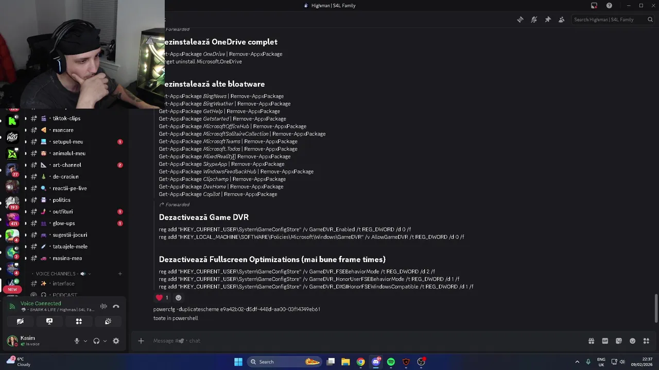The width and height of the screenshot is (659, 370).
Task: Open the soundboard icon in voice panel
Action: point(108,321)
